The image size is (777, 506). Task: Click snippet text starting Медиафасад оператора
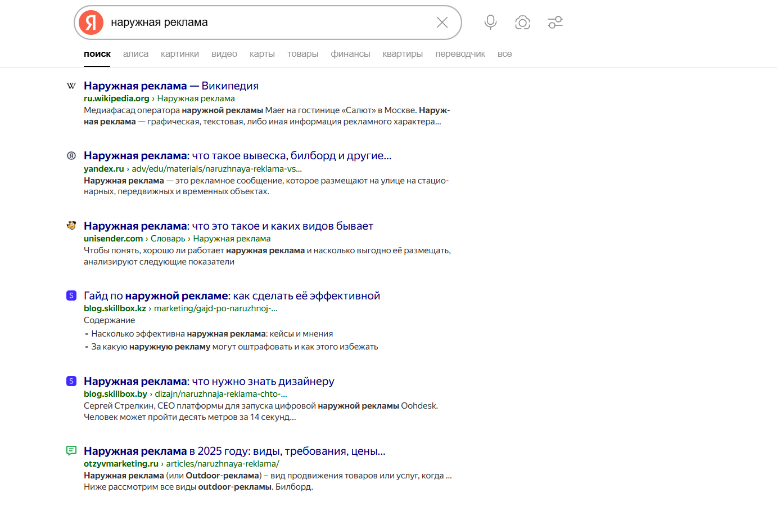tap(267, 116)
